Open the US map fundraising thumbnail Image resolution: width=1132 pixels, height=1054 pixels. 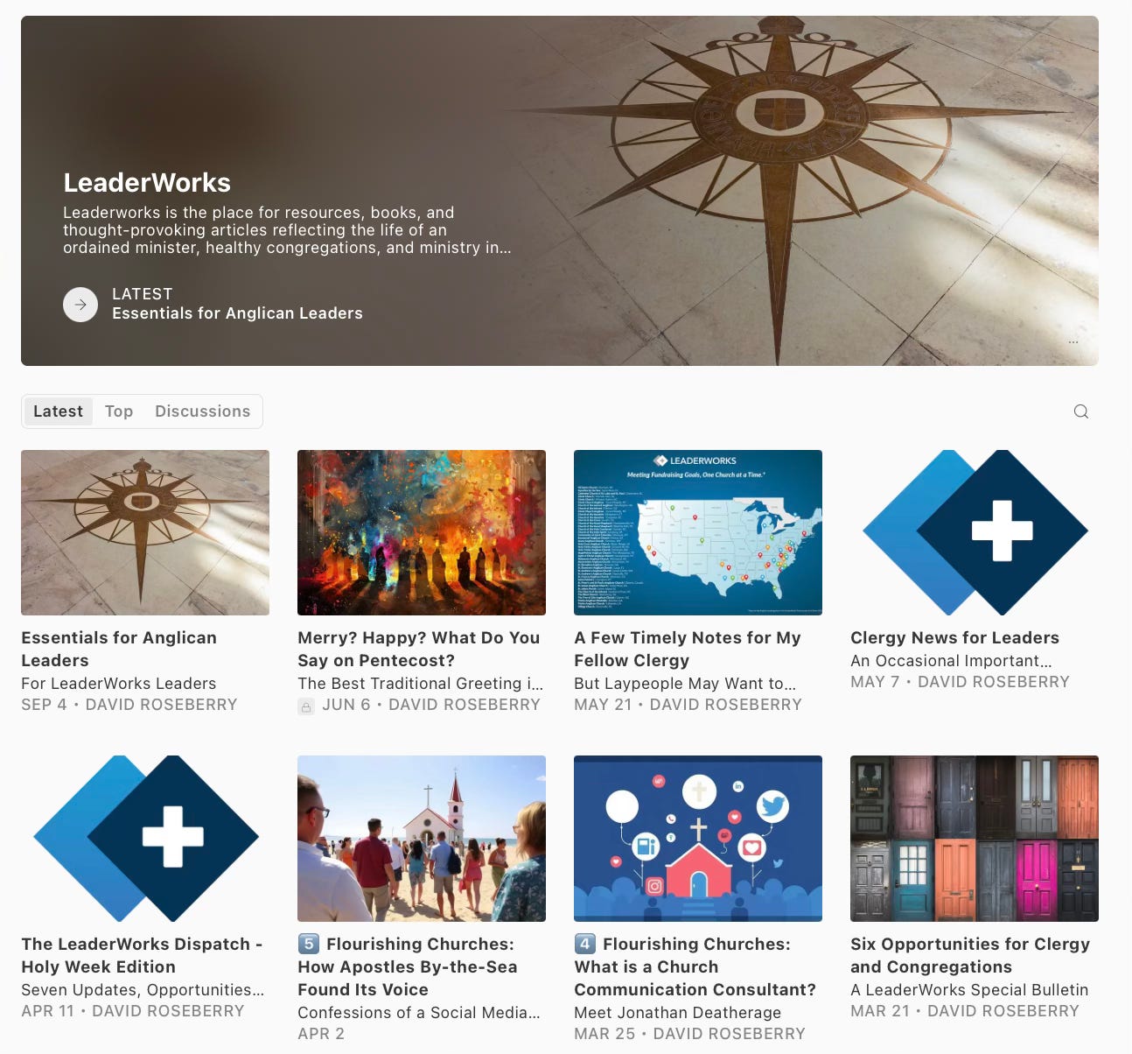tap(698, 532)
